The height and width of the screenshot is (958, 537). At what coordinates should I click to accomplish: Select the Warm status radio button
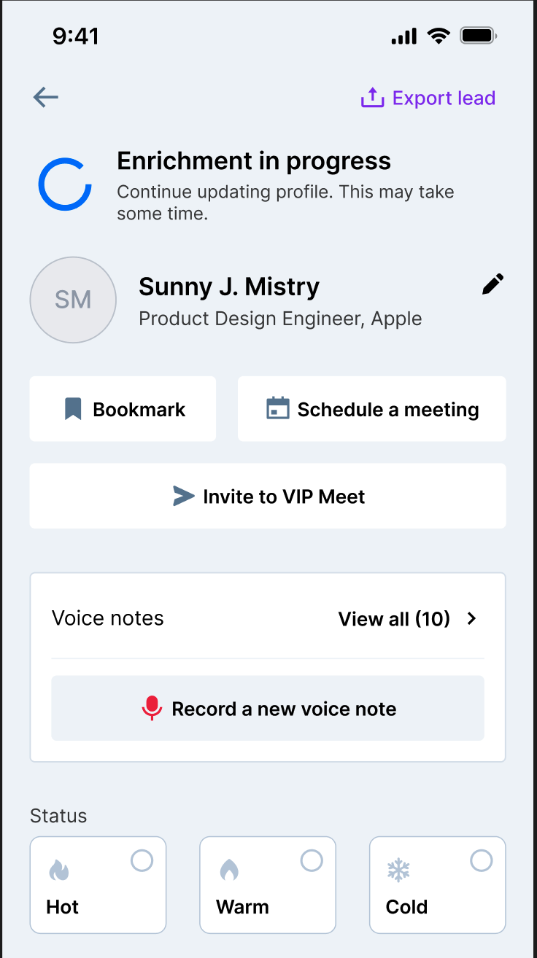(312, 861)
